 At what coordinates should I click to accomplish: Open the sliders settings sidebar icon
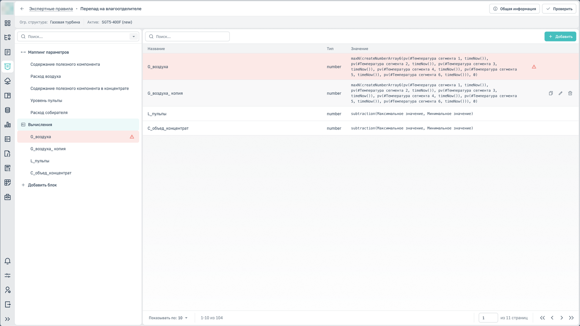pos(7,275)
